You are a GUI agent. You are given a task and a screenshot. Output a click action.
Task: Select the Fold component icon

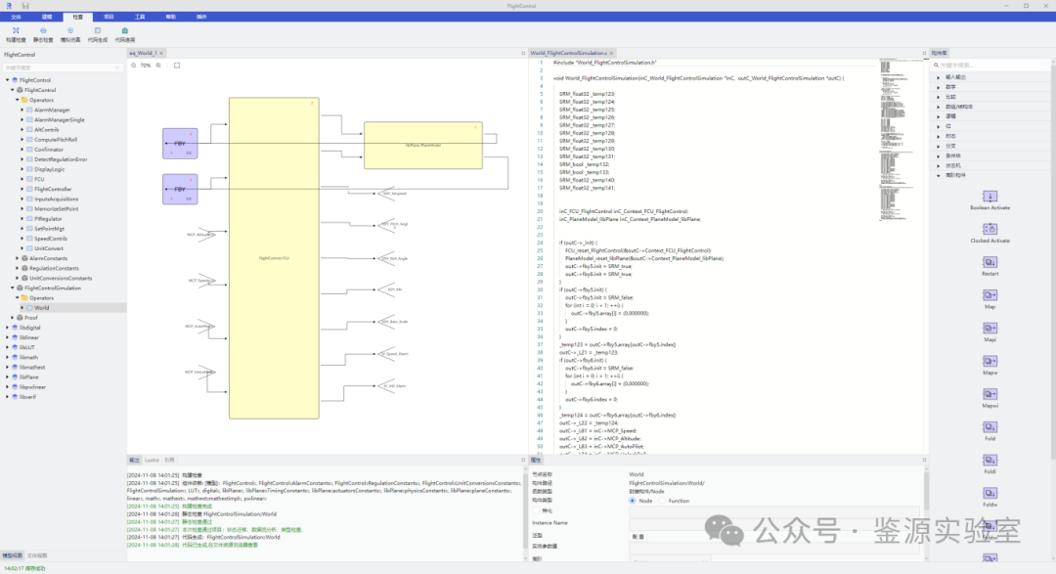pyautogui.click(x=990, y=427)
